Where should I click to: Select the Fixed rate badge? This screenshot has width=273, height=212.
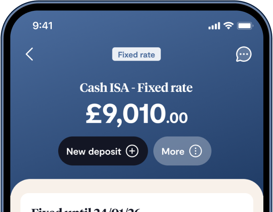[x=136, y=55]
